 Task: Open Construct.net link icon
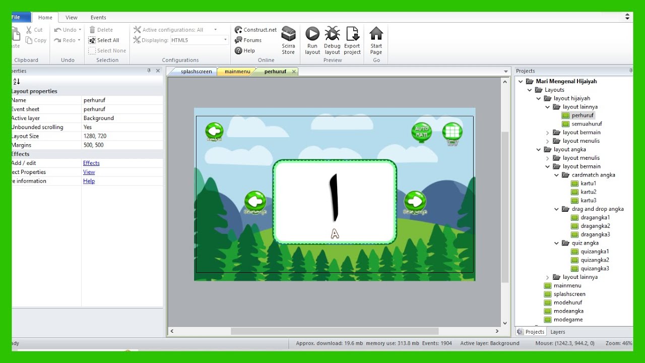click(238, 30)
